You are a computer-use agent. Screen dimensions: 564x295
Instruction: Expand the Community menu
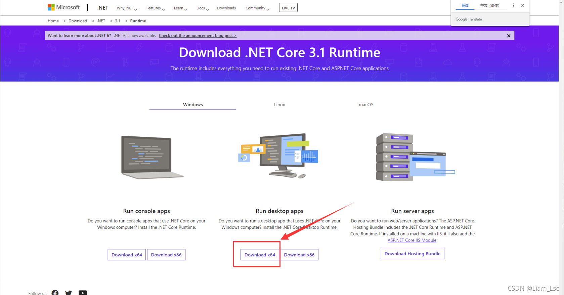click(x=257, y=8)
